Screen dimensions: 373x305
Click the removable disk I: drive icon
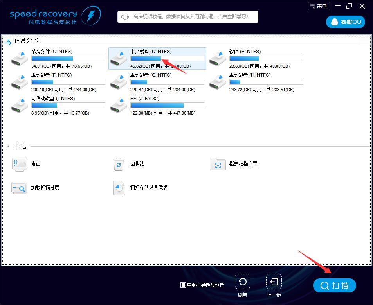click(20, 105)
